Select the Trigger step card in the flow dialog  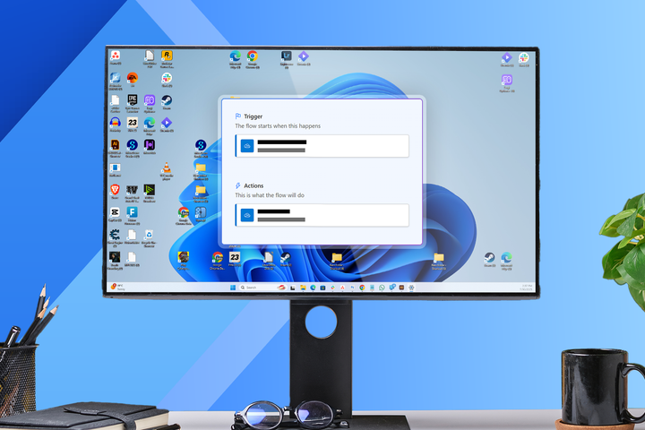click(x=322, y=146)
